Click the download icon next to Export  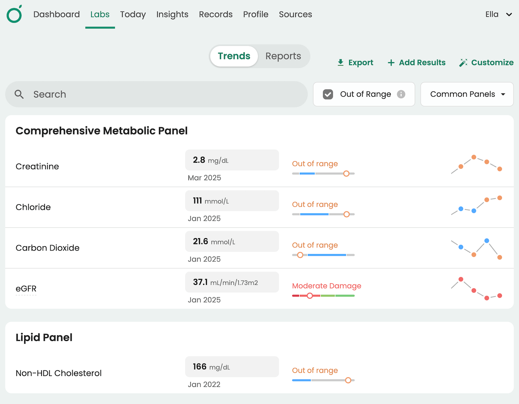point(341,62)
